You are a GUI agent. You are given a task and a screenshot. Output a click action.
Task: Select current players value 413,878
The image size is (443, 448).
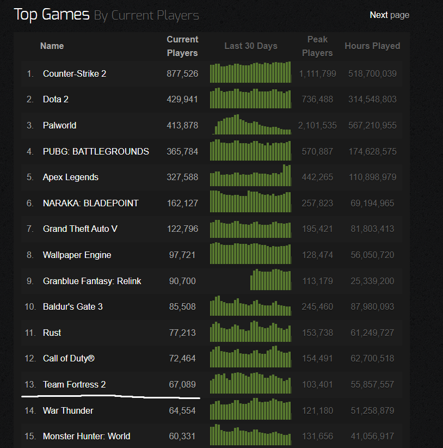coord(182,125)
